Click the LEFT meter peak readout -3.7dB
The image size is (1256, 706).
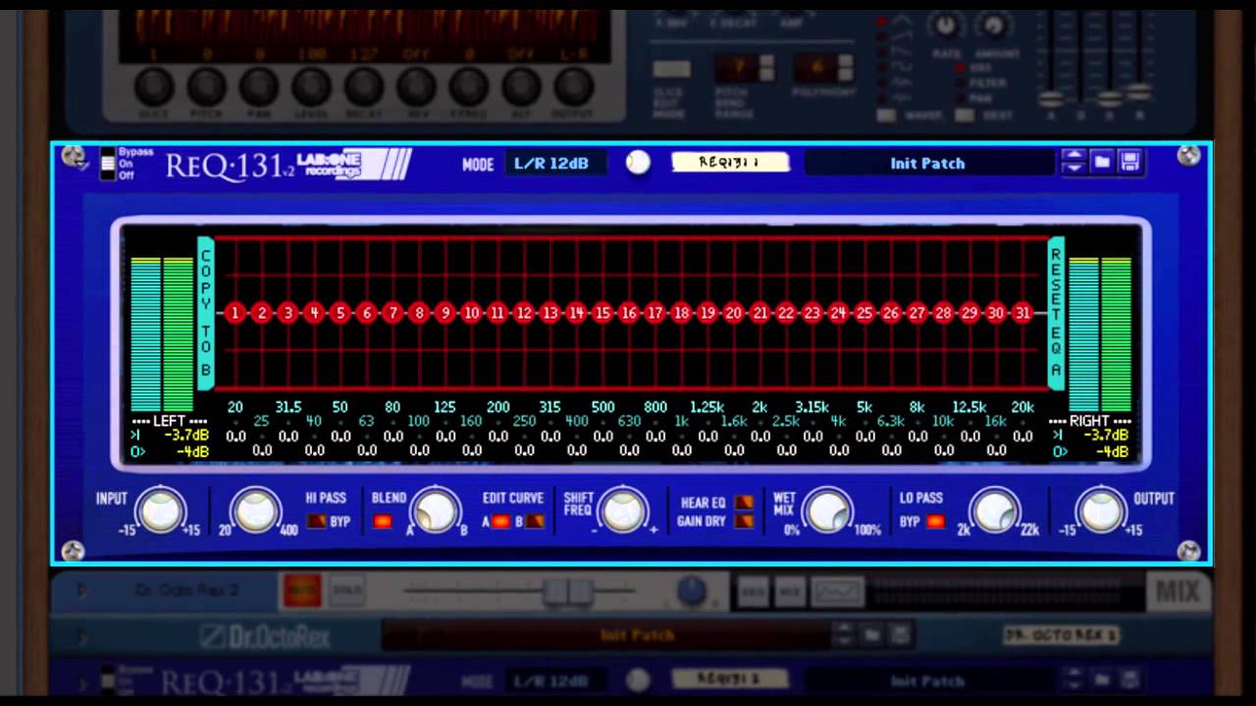(x=186, y=435)
